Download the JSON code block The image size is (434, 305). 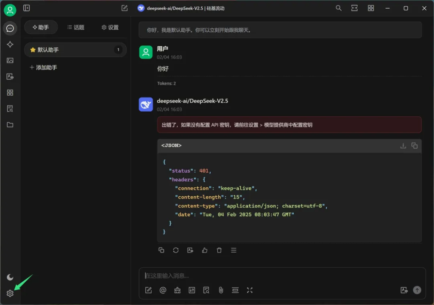pos(403,146)
